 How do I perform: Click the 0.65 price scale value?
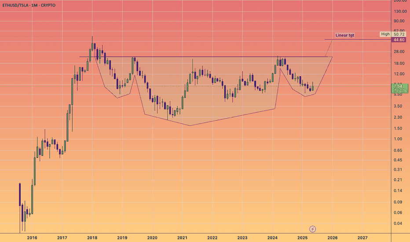[x=398, y=150]
